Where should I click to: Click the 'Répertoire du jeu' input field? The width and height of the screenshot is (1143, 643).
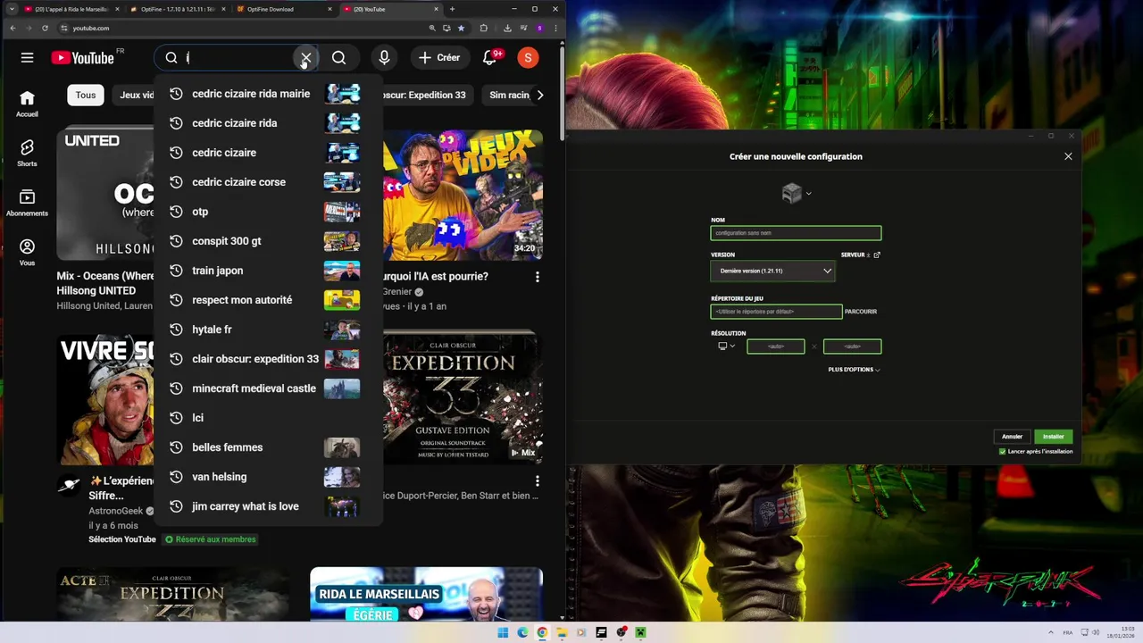tap(776, 312)
